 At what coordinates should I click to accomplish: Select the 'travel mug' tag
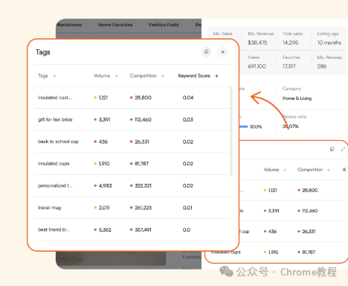click(x=49, y=208)
